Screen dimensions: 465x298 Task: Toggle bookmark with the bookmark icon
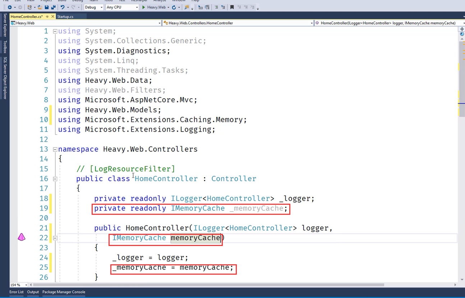click(x=232, y=7)
